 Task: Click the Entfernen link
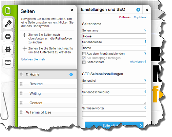click(125, 17)
